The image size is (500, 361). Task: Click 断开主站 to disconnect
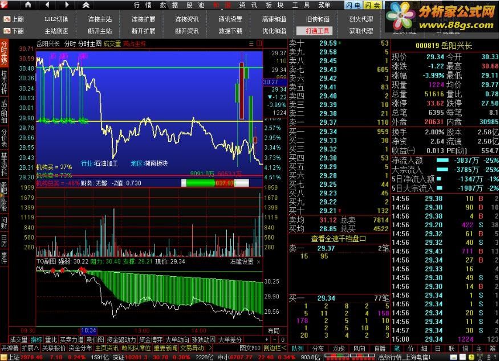tap(100, 31)
